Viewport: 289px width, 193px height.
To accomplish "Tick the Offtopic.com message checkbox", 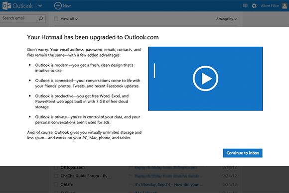I will point(56,168).
